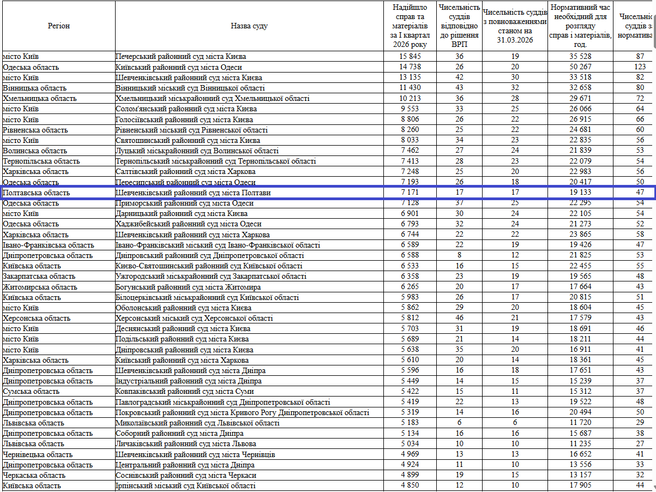Image resolution: width=656 pixels, height=492 pixels.
Task: Select the "Надійшло справ та матеріалів" header cell
Action: tap(411, 26)
